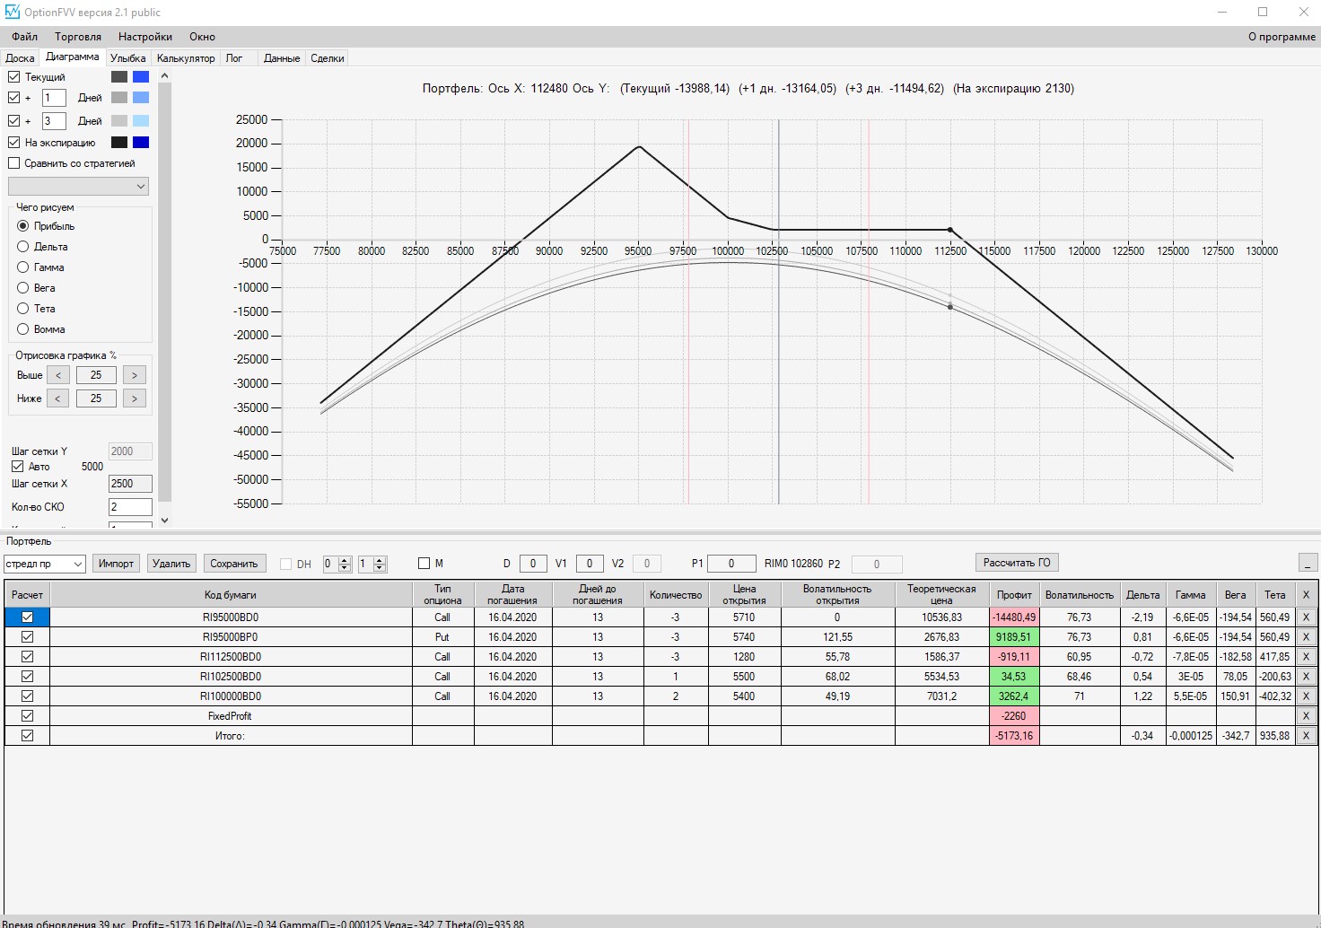Remove the FixedProfit row via X
1321x928 pixels.
pyautogui.click(x=1306, y=716)
